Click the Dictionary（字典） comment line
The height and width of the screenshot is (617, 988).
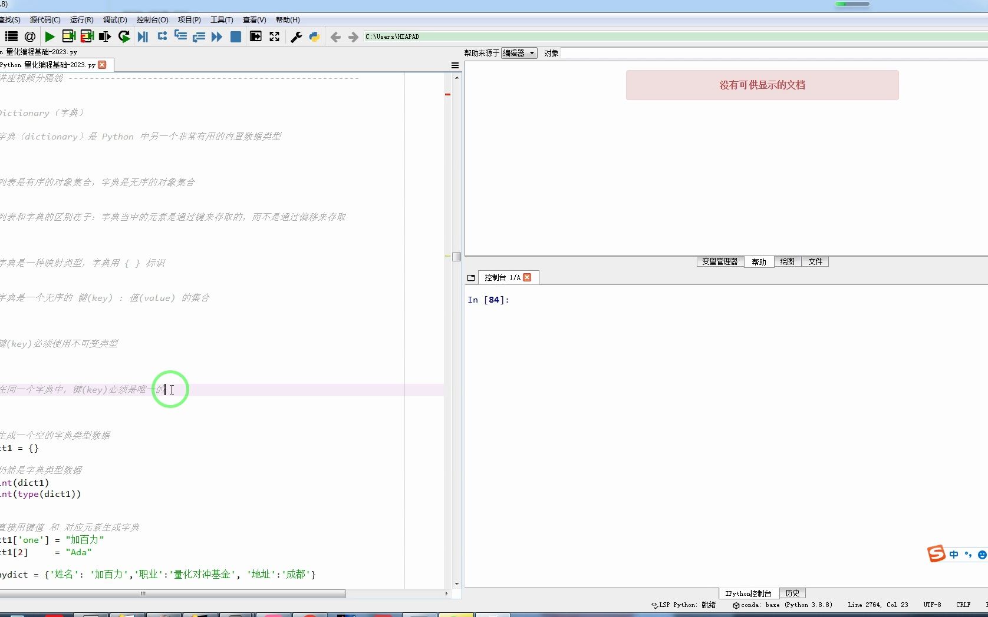click(42, 113)
